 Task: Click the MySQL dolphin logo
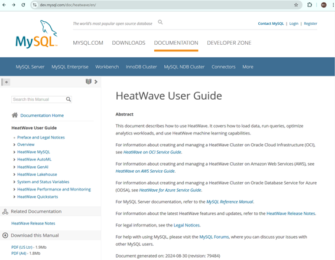(x=37, y=34)
